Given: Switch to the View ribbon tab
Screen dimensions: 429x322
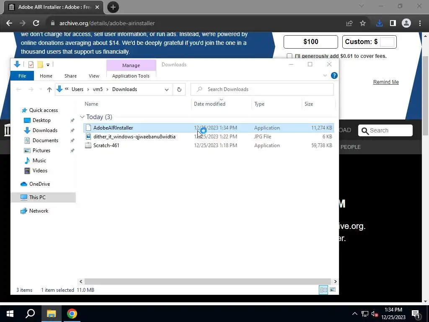Looking at the screenshot, I should tap(94, 76).
